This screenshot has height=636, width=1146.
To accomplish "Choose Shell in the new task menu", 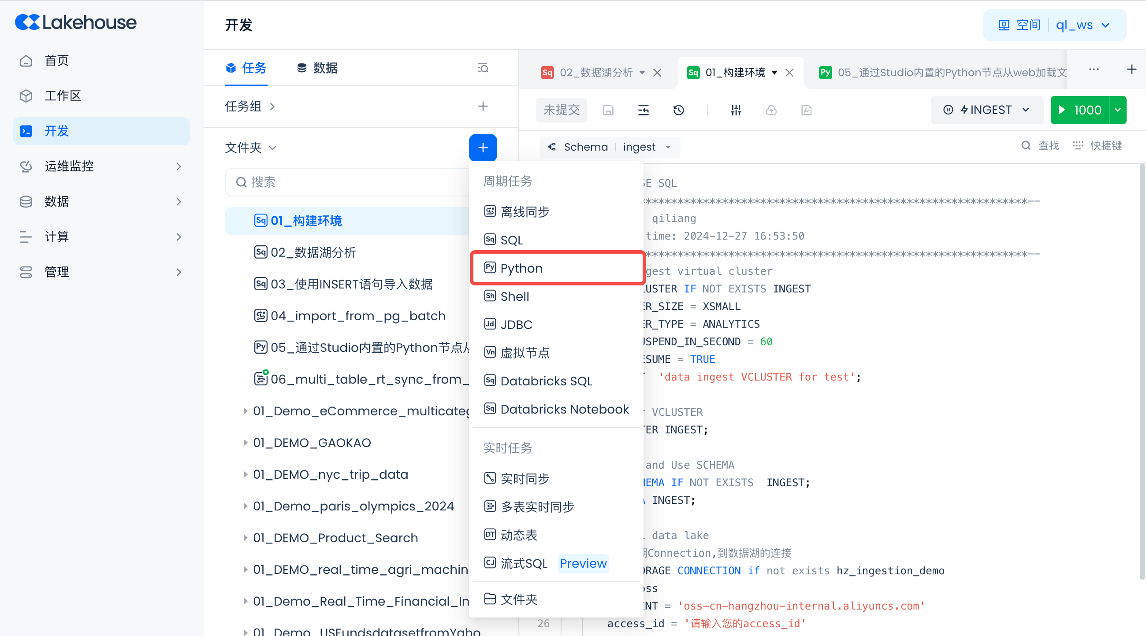I will tap(515, 296).
